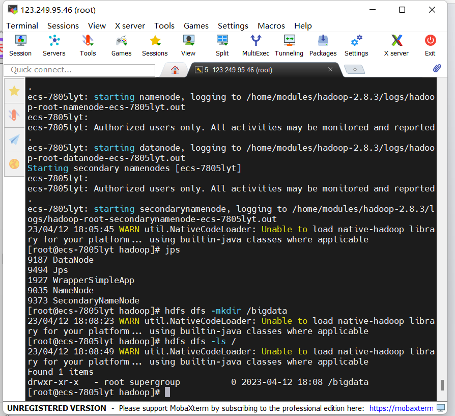Close the 123.249.95.46 session tab
The height and width of the screenshot is (416, 455).
pos(330,69)
